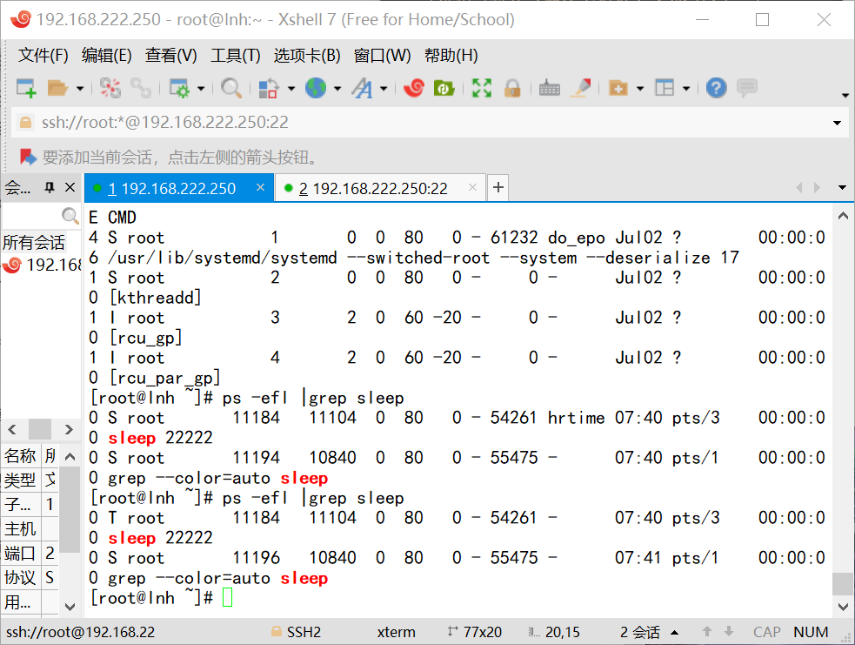Click the highlighter marker icon

click(x=581, y=88)
